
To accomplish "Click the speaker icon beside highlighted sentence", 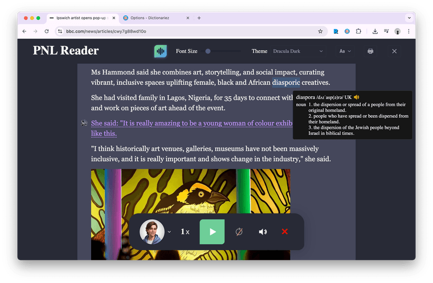I will coord(84,122).
